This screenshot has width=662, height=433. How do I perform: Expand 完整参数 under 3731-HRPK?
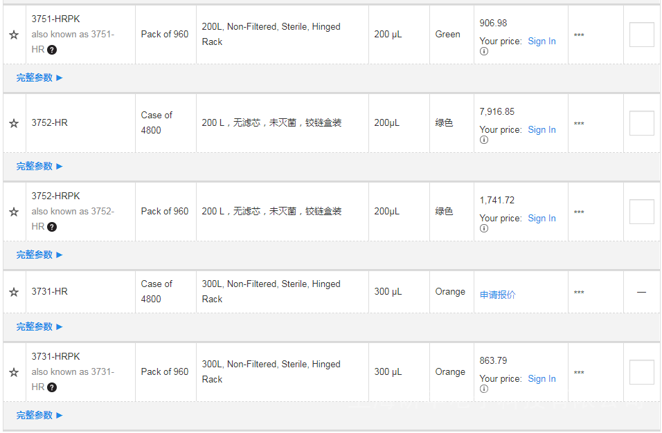point(39,416)
